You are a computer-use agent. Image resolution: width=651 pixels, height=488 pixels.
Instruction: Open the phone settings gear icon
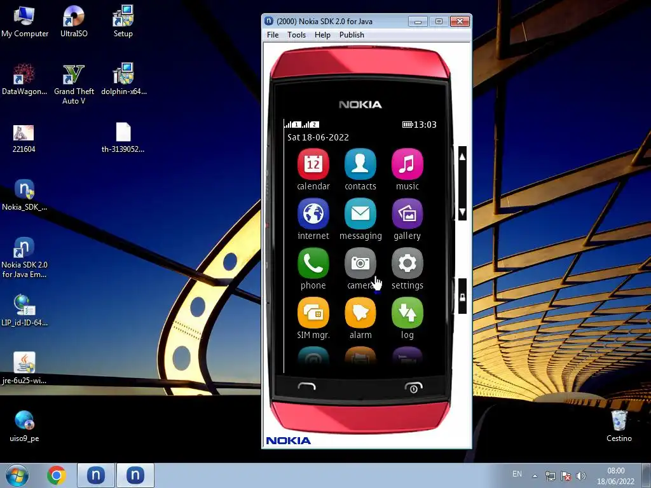coord(407,263)
